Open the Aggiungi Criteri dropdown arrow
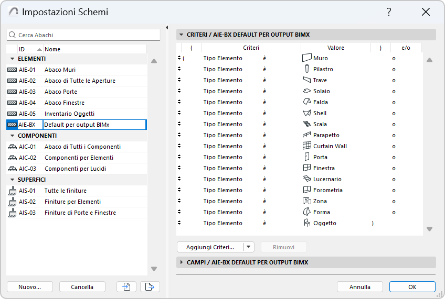Image resolution: width=445 pixels, height=299 pixels. click(249, 247)
